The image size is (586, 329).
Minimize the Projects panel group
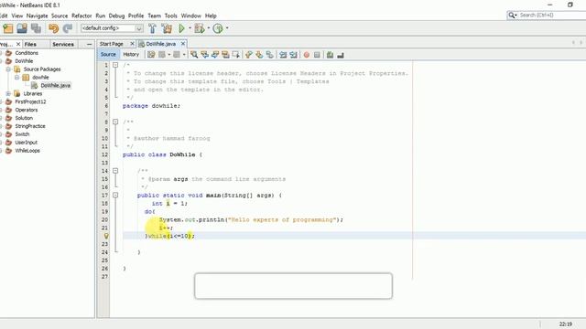click(89, 44)
